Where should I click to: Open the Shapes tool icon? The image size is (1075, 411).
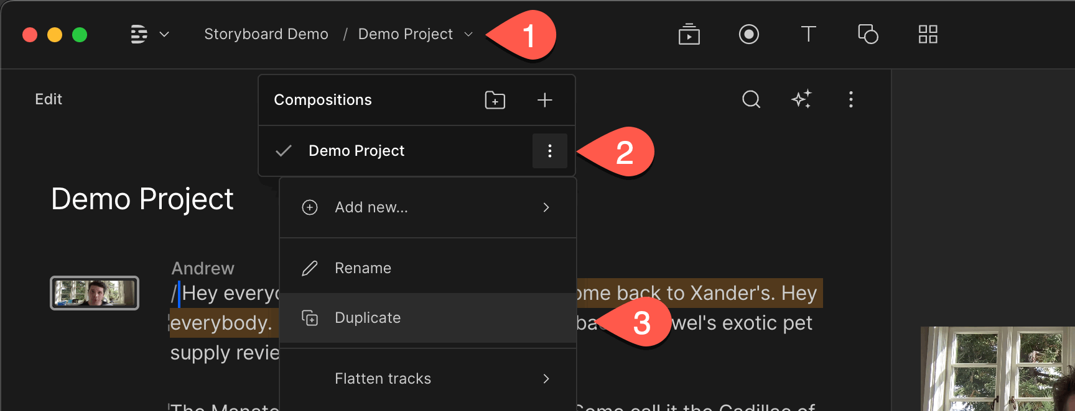click(868, 34)
